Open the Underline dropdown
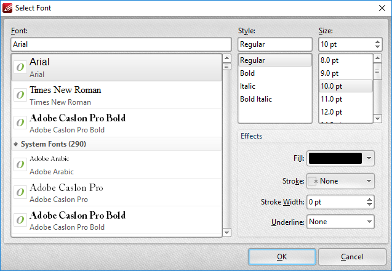Image resolution: width=392 pixels, height=271 pixels. [x=340, y=222]
